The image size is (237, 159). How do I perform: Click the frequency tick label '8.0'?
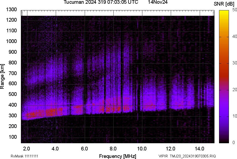tap(113, 149)
